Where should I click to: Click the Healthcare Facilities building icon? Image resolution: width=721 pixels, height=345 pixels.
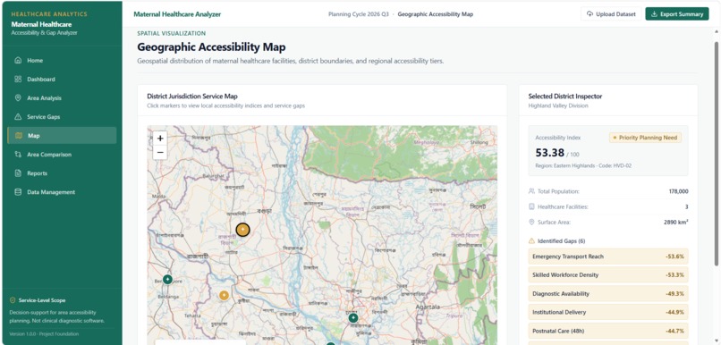pyautogui.click(x=531, y=206)
